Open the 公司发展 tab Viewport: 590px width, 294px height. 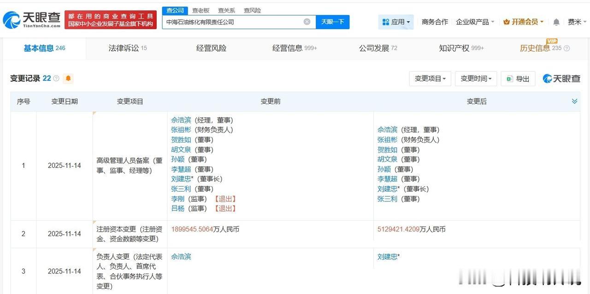[378, 48]
